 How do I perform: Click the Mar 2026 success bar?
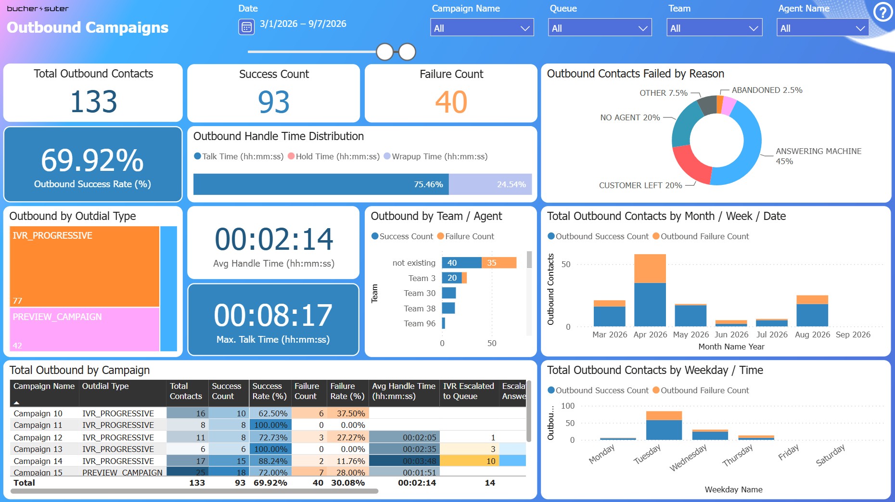point(610,316)
